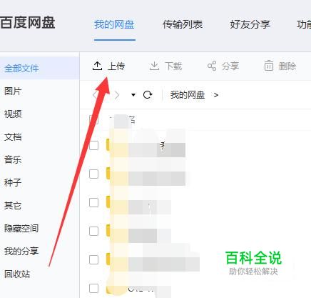311x298 pixels.
Task: Open the 传输列表 tab
Action: coord(183,24)
